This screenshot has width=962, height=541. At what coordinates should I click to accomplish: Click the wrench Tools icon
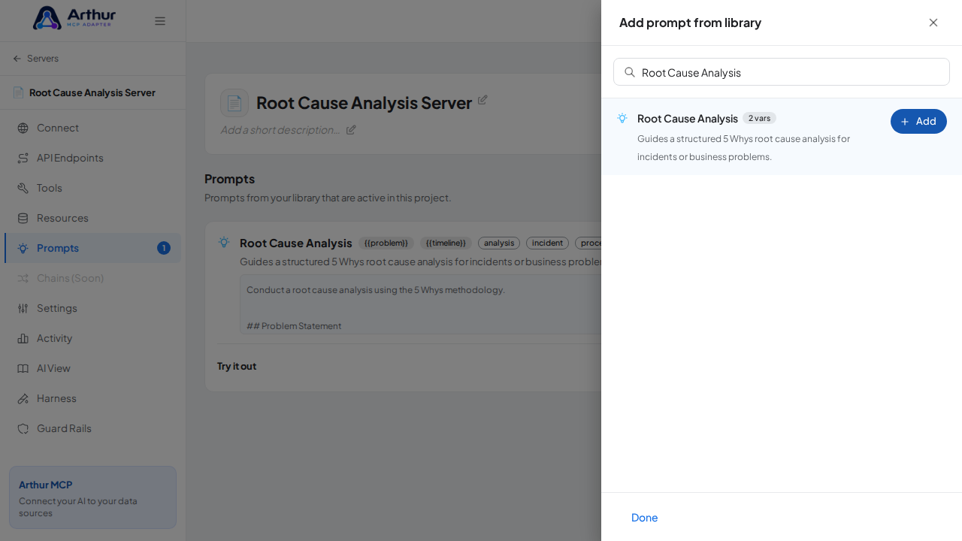coord(23,188)
